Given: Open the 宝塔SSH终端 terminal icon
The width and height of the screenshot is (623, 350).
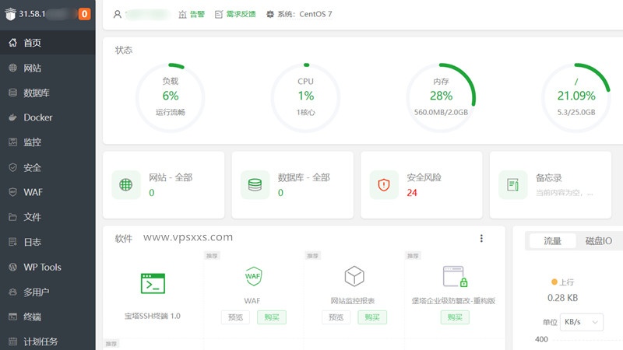Looking at the screenshot, I should 153,283.
